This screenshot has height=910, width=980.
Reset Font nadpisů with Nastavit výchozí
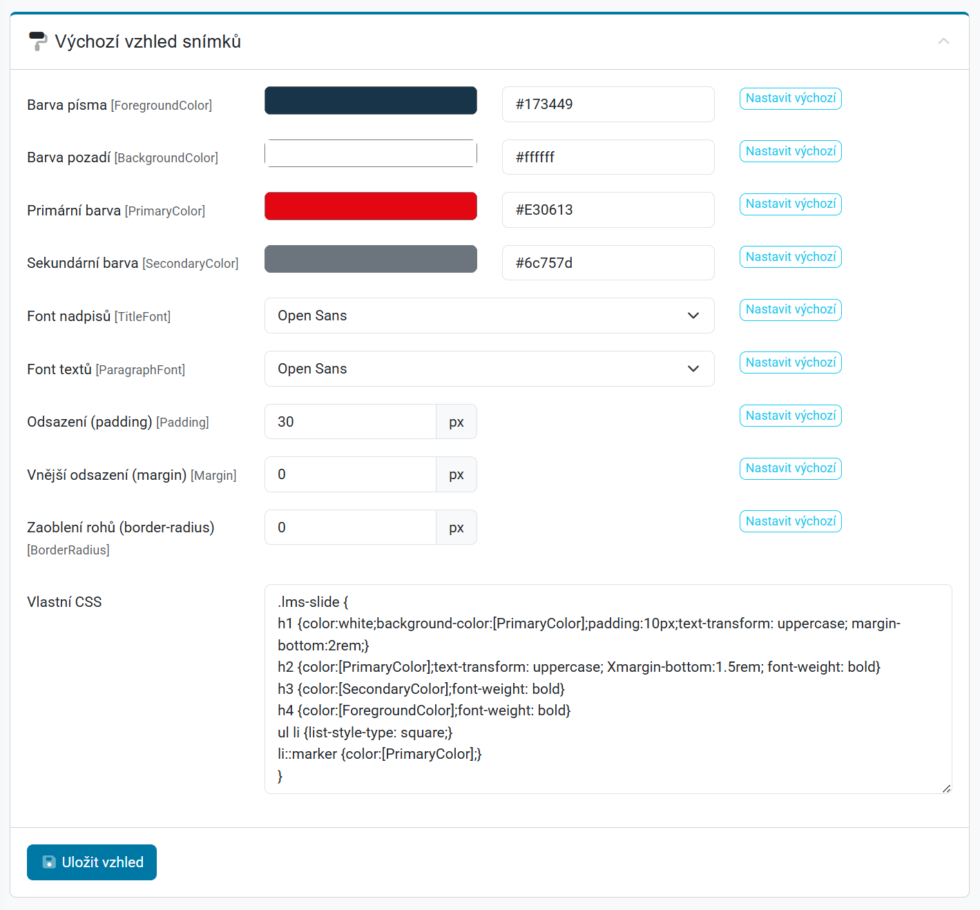tap(791, 309)
